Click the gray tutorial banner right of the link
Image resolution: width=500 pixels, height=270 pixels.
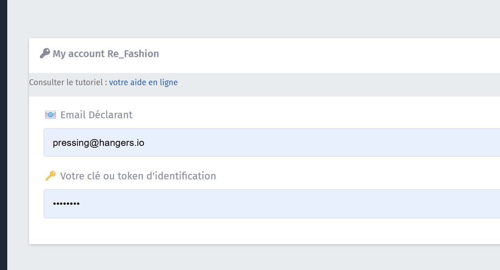(x=340, y=84)
